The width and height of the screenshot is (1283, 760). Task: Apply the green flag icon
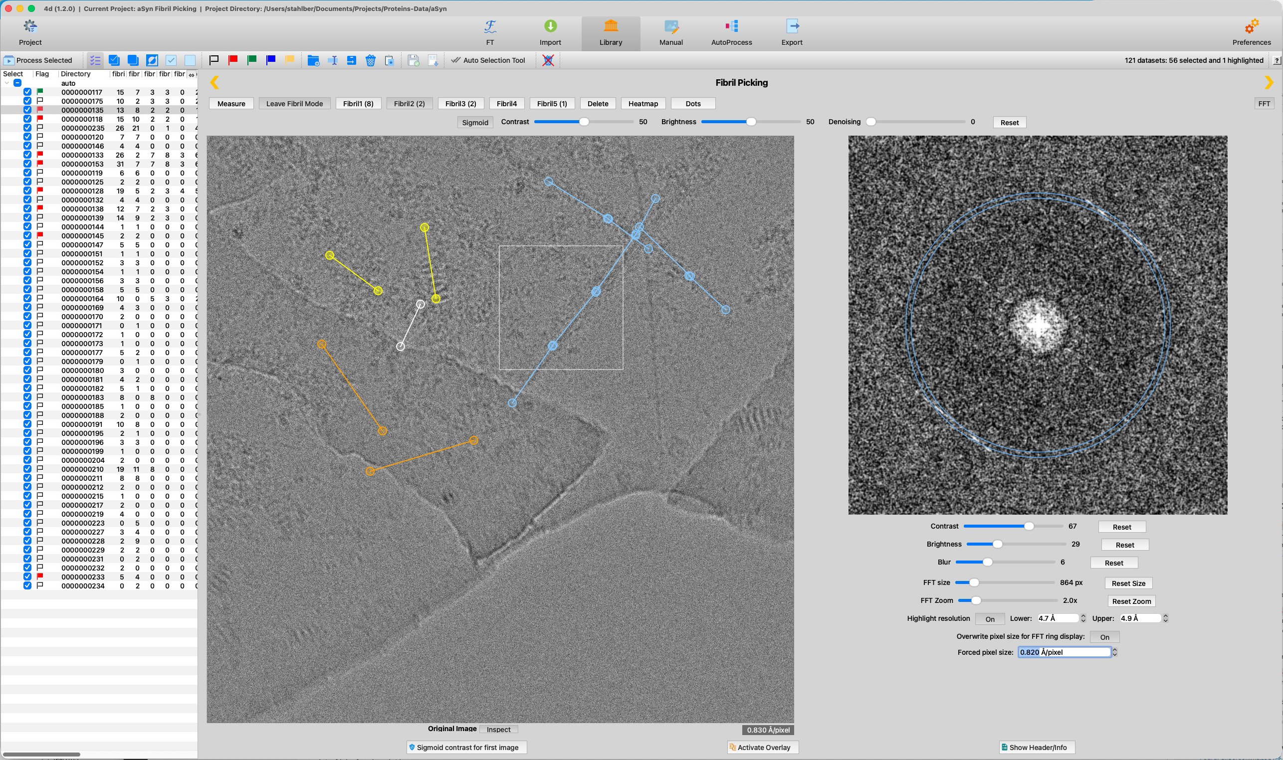(252, 60)
